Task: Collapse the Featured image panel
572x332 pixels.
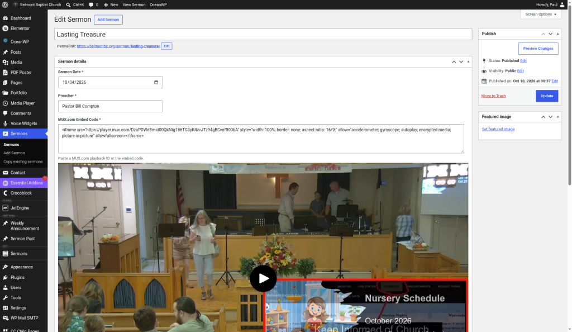Action: (x=558, y=117)
